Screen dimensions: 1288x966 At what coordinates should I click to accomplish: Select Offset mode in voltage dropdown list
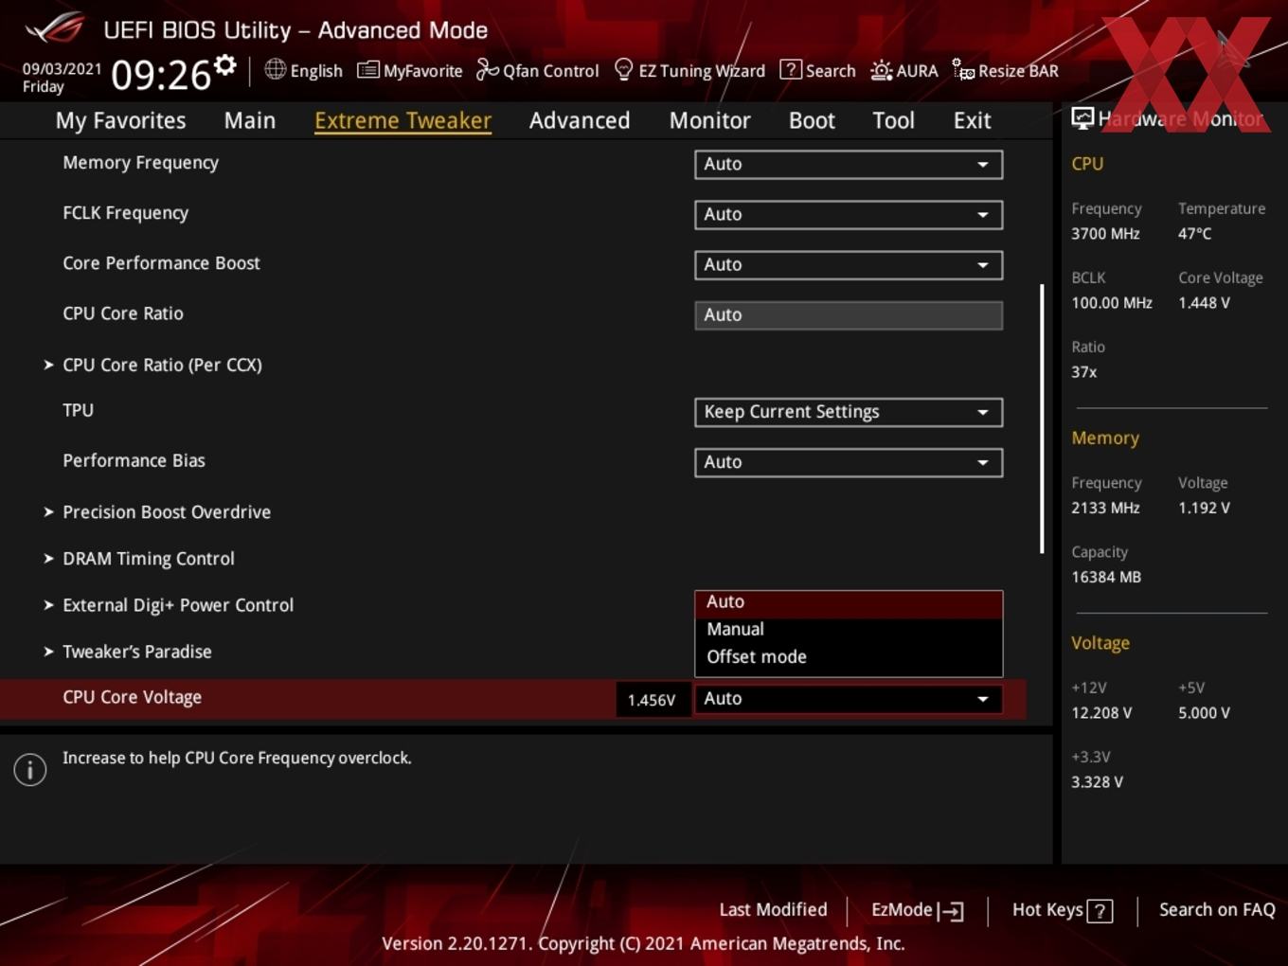(x=849, y=657)
